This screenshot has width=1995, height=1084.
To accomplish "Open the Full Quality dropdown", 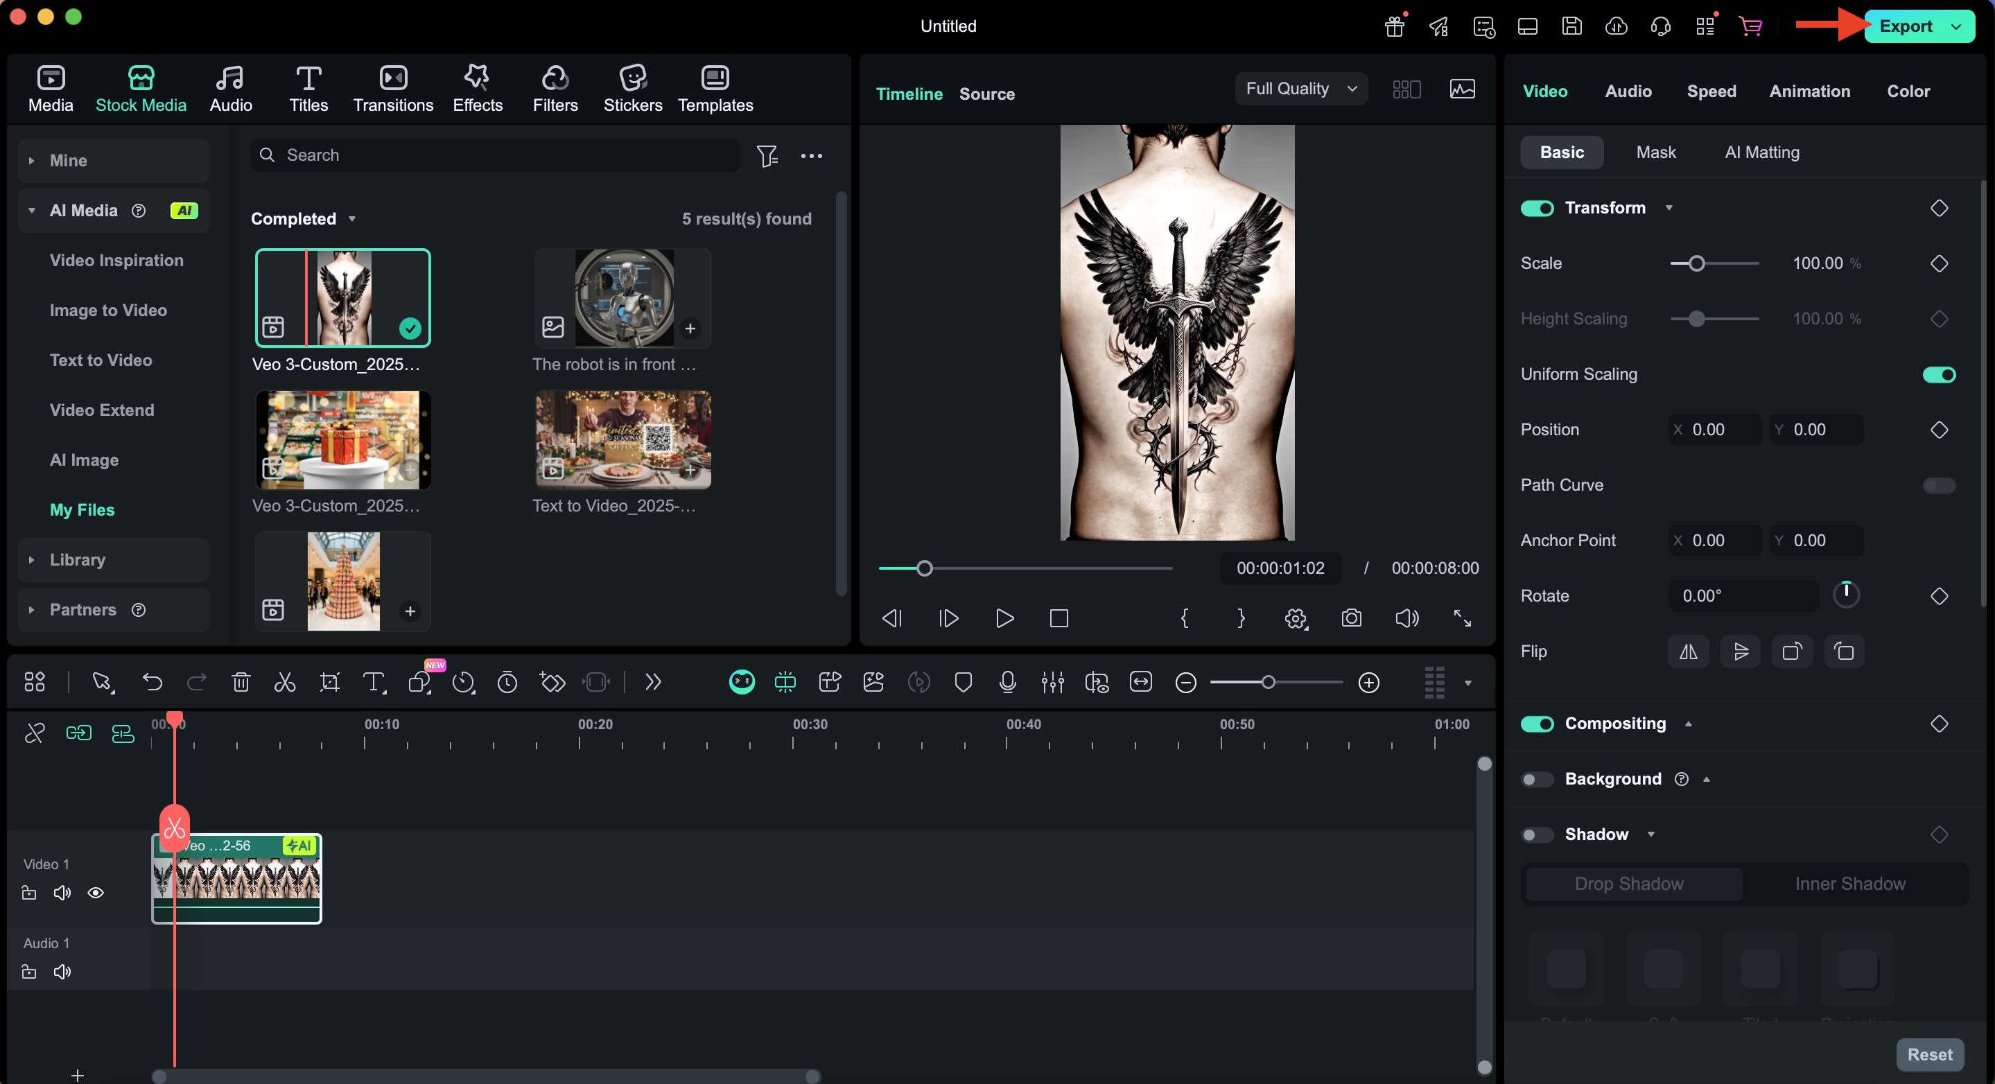I will pyautogui.click(x=1300, y=88).
